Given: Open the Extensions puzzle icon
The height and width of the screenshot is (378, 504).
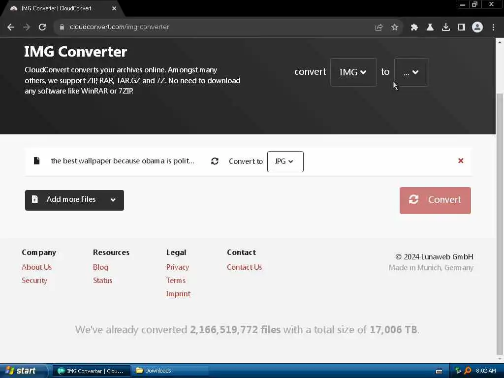Looking at the screenshot, I should (x=414, y=28).
